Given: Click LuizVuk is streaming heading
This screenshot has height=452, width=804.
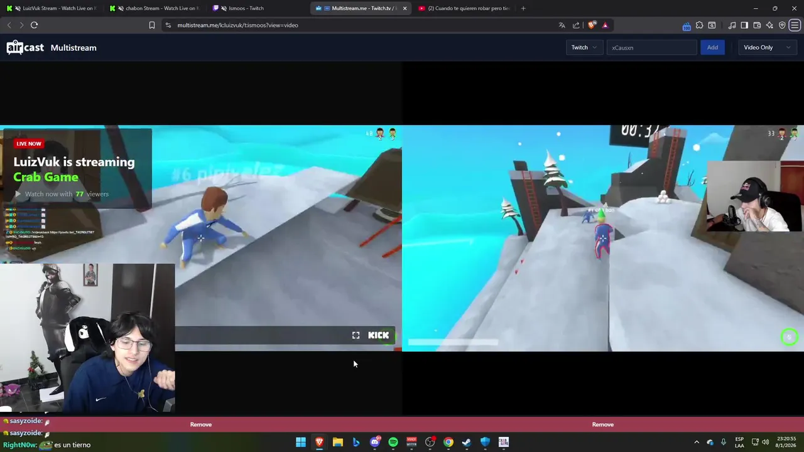Looking at the screenshot, I should [x=74, y=162].
